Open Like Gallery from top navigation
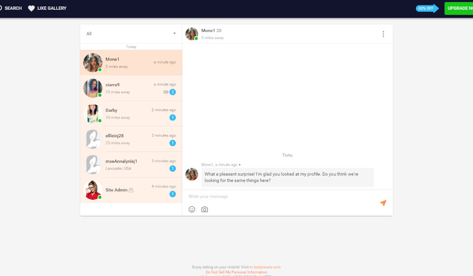 51,8
